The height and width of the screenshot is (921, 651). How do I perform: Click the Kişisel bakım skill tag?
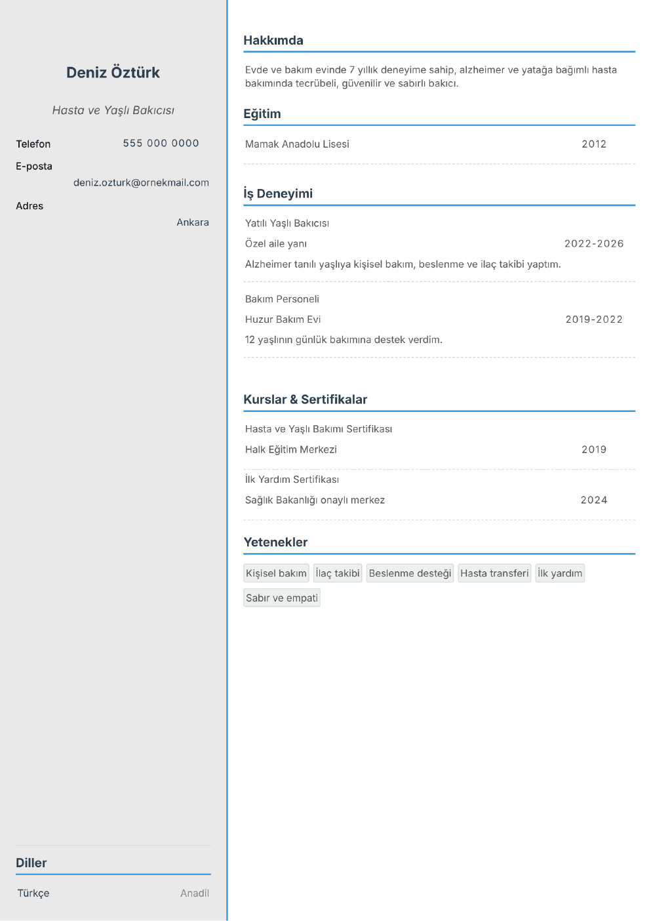[276, 573]
